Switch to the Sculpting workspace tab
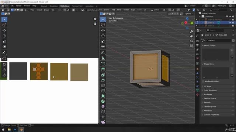 pos(54,6)
